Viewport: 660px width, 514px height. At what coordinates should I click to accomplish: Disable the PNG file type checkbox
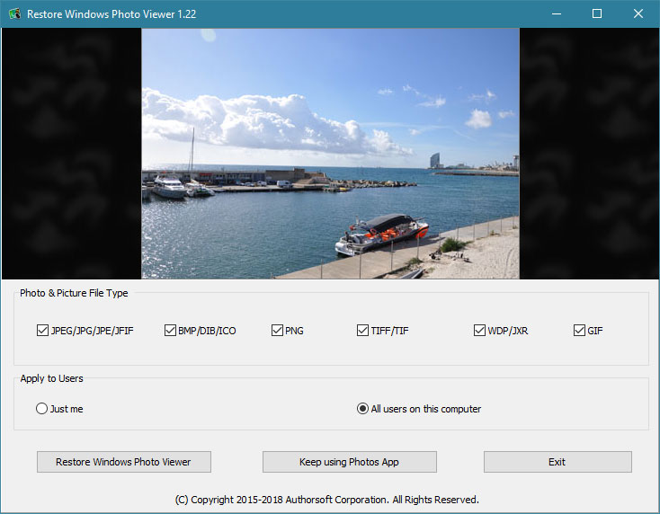[277, 331]
